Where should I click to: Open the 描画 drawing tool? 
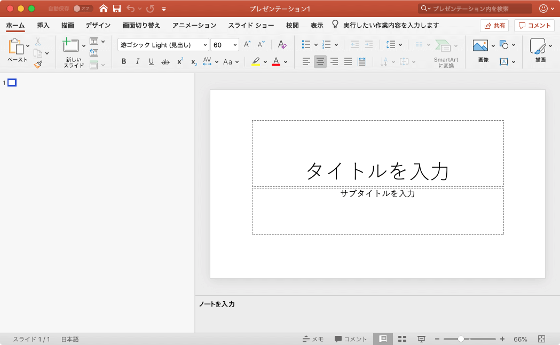(538, 47)
